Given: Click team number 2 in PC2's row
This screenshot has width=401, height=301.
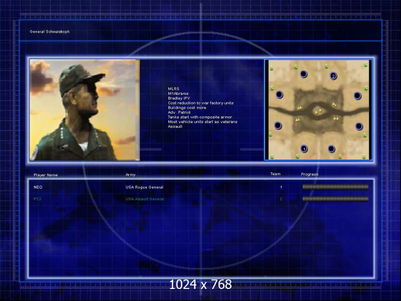Looking at the screenshot, I should pyautogui.click(x=281, y=199).
